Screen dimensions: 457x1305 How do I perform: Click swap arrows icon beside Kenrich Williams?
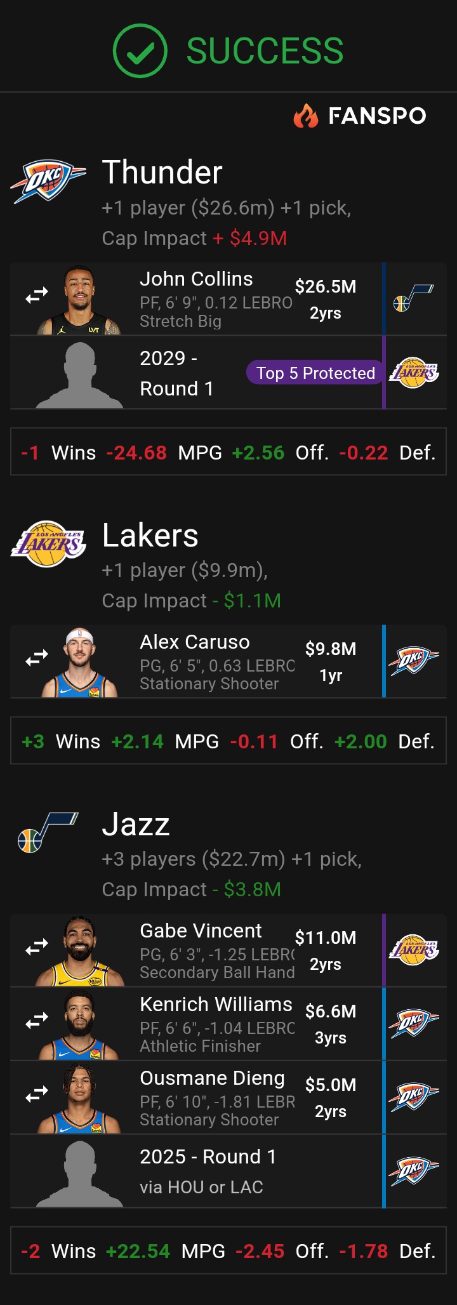[37, 1021]
